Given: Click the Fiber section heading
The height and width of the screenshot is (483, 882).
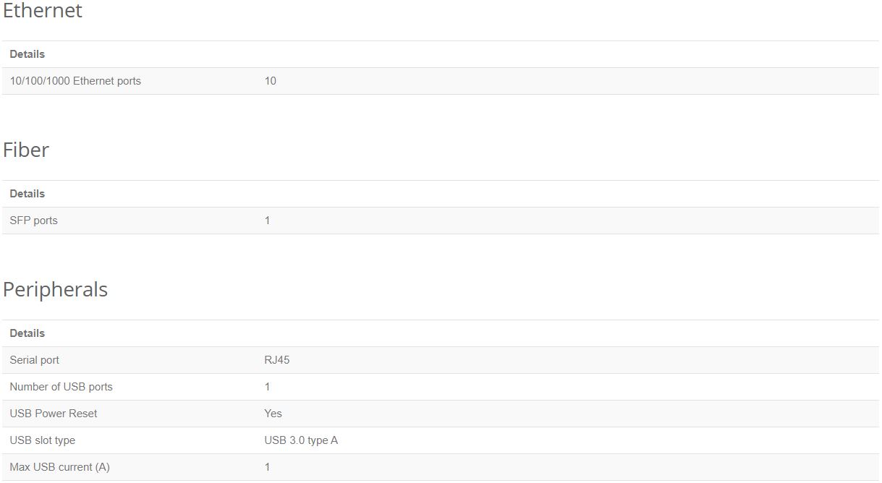Looking at the screenshot, I should tap(26, 150).
